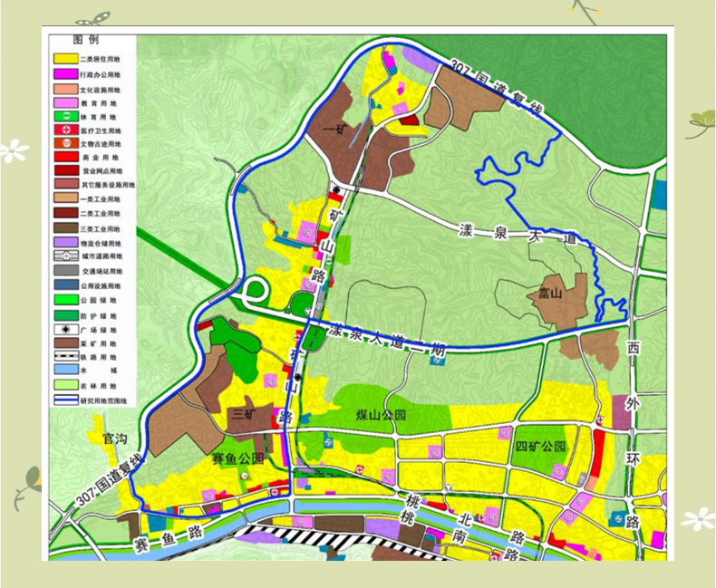The image size is (716, 588).
Task: Click the 城市道路用地 road legend symbol
Action: pos(64,256)
